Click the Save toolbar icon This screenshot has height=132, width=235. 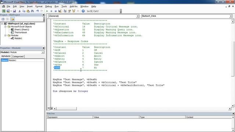click(x=14, y=11)
